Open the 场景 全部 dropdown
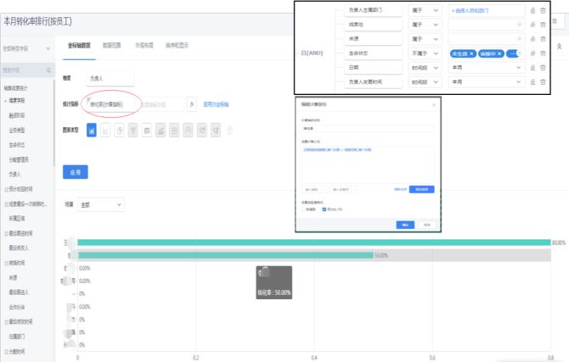The height and width of the screenshot is (362, 569). point(100,204)
